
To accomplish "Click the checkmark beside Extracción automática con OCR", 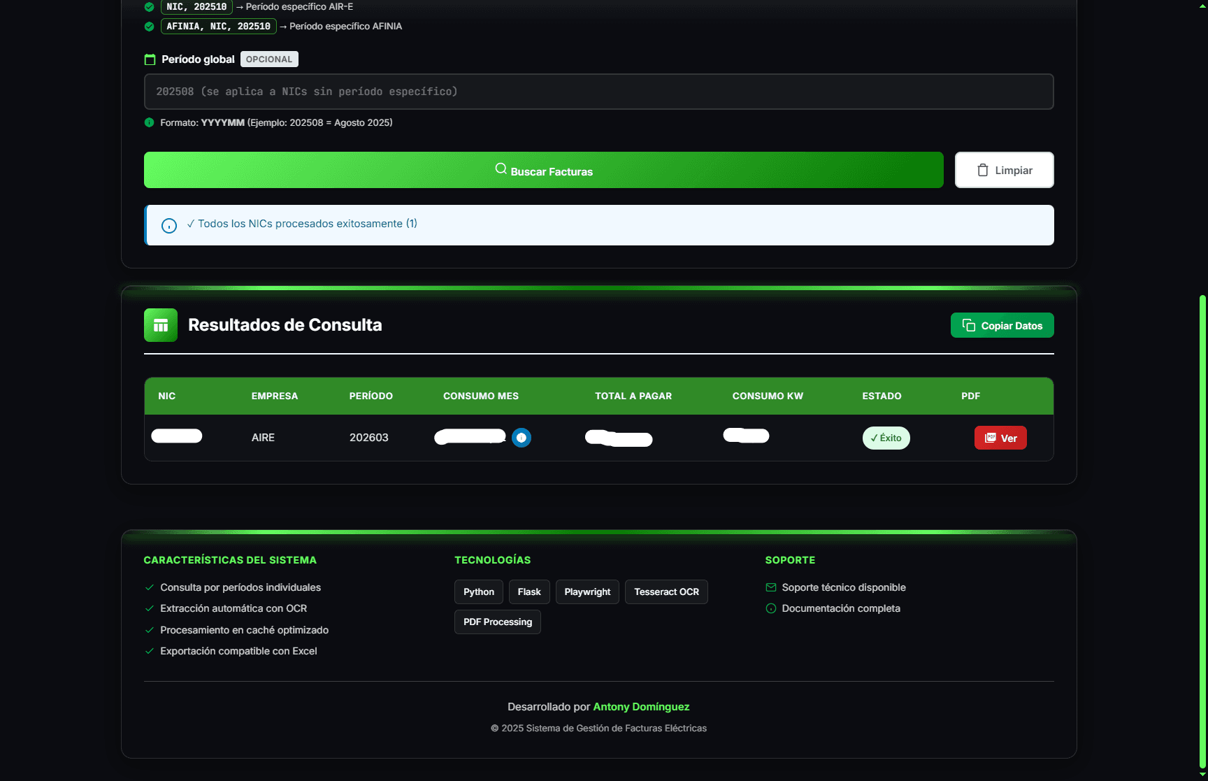I will click(149, 608).
